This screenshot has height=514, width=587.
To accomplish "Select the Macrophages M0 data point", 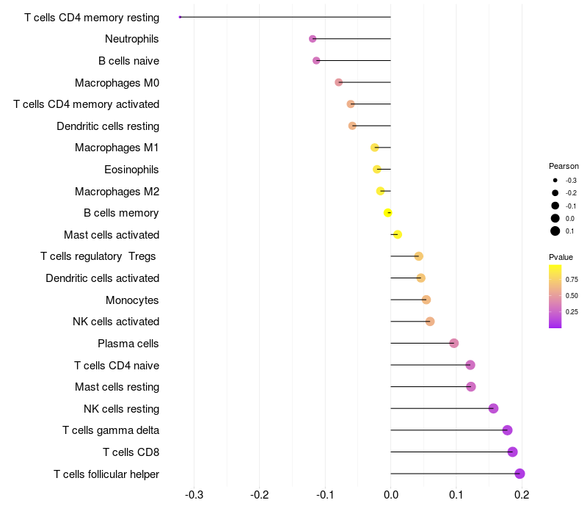I will tap(338, 82).
